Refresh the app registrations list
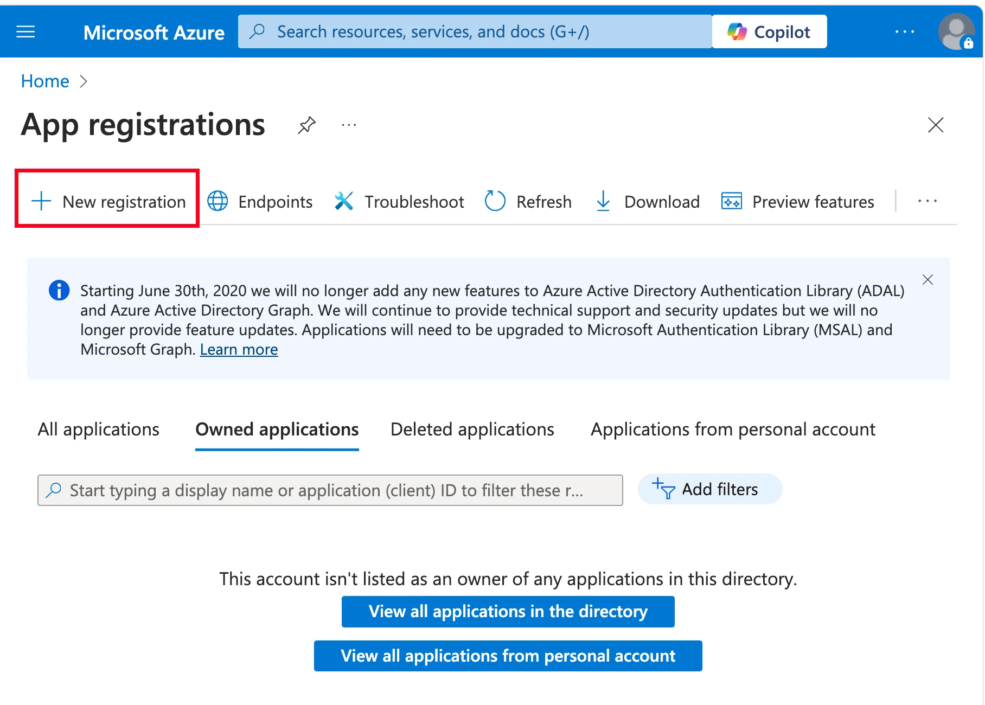This screenshot has height=705, width=985. pyautogui.click(x=528, y=202)
